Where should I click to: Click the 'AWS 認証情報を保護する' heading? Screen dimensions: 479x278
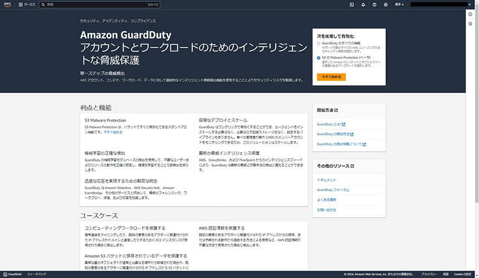click(222, 228)
